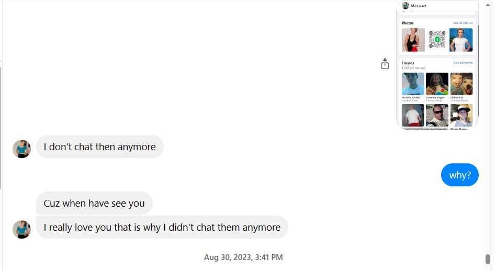Select the "I don't chat then anymore" message
The image size is (496, 271).
(99, 147)
